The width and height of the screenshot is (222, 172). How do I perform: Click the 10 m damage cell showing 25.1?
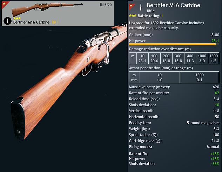click(142, 58)
